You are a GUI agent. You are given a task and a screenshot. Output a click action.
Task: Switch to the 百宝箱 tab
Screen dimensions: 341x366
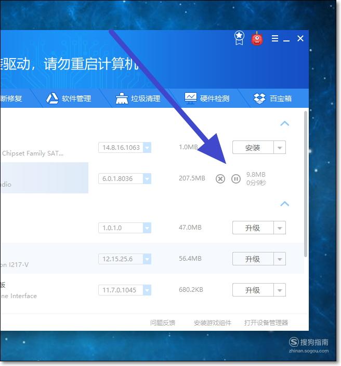click(x=272, y=98)
